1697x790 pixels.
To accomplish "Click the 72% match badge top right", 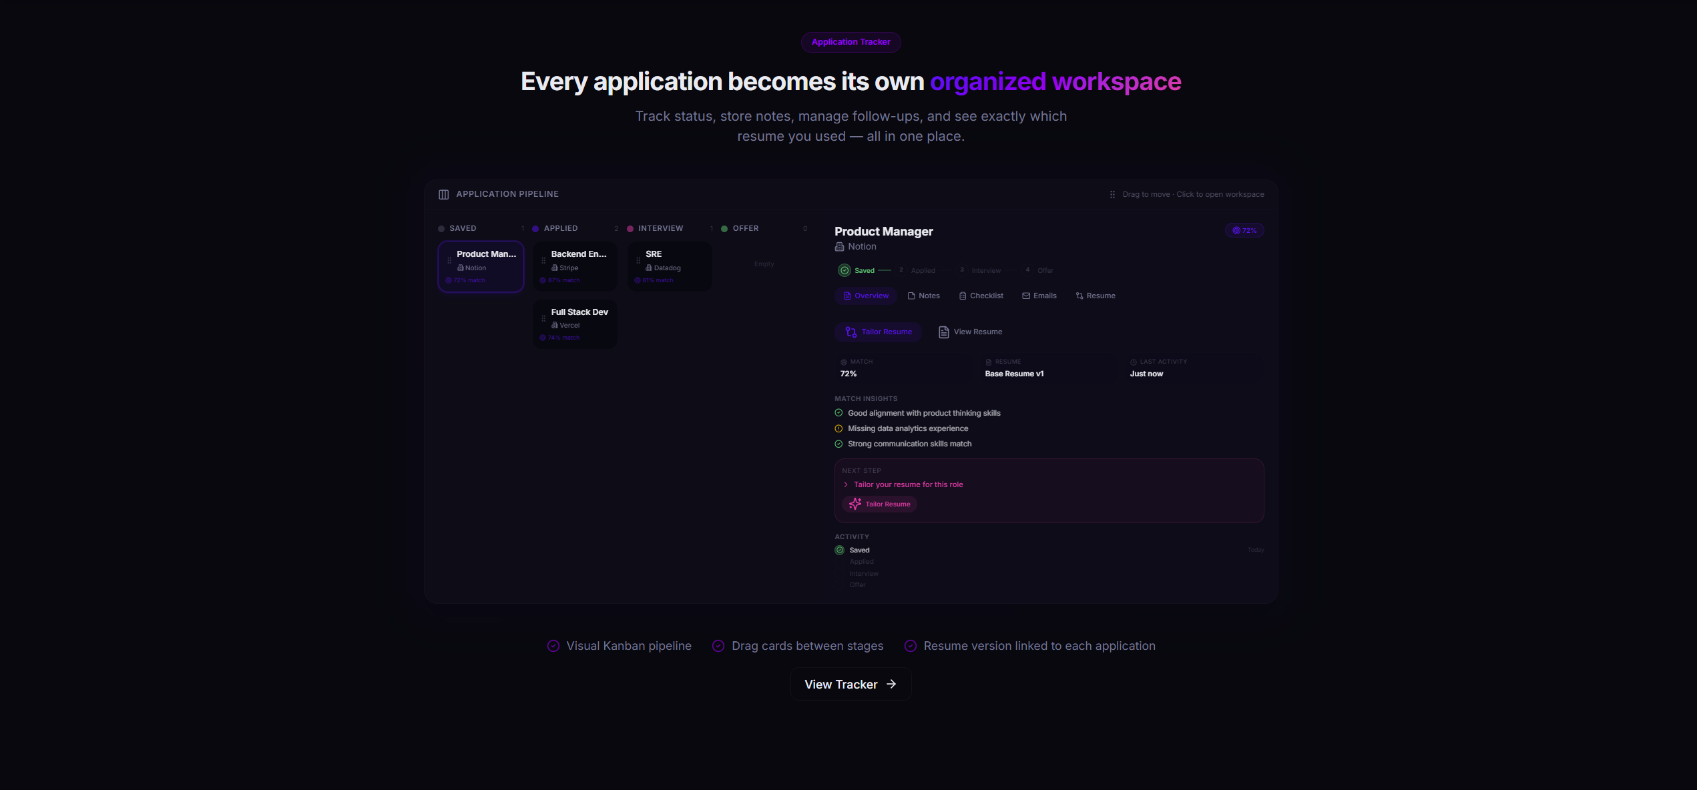I will (x=1244, y=230).
